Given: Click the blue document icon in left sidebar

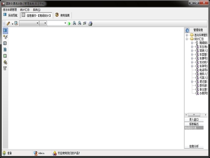Looking at the screenshot, I should (x=5, y=50).
